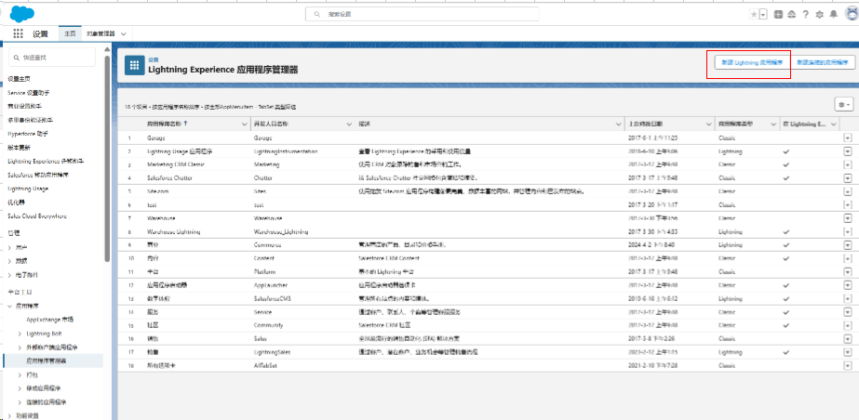Open Sales Cloud Everywhere sidebar link
The height and width of the screenshot is (420, 859).
click(x=37, y=216)
